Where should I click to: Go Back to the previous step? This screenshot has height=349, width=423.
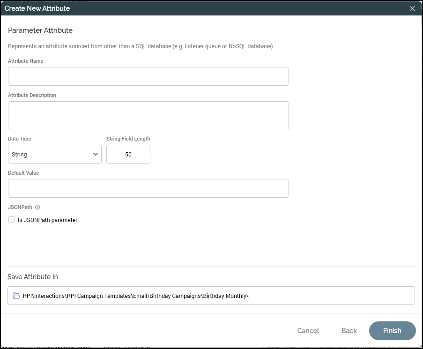[349, 331]
